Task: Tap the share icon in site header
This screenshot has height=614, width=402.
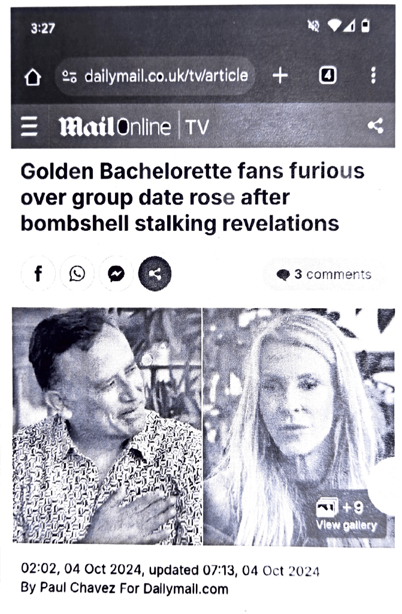Action: coord(376,126)
